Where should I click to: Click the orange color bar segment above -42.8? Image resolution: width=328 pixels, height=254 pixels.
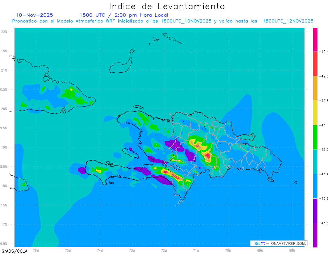315,88
